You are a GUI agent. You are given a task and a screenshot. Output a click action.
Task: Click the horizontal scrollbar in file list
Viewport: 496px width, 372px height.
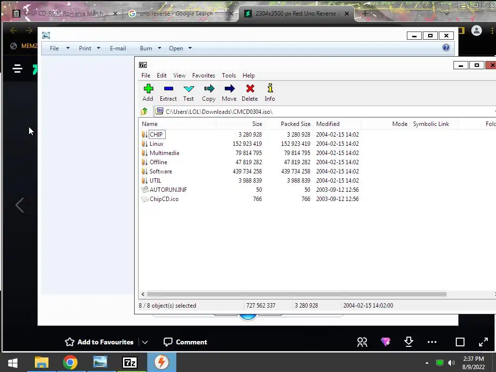[x=297, y=294]
